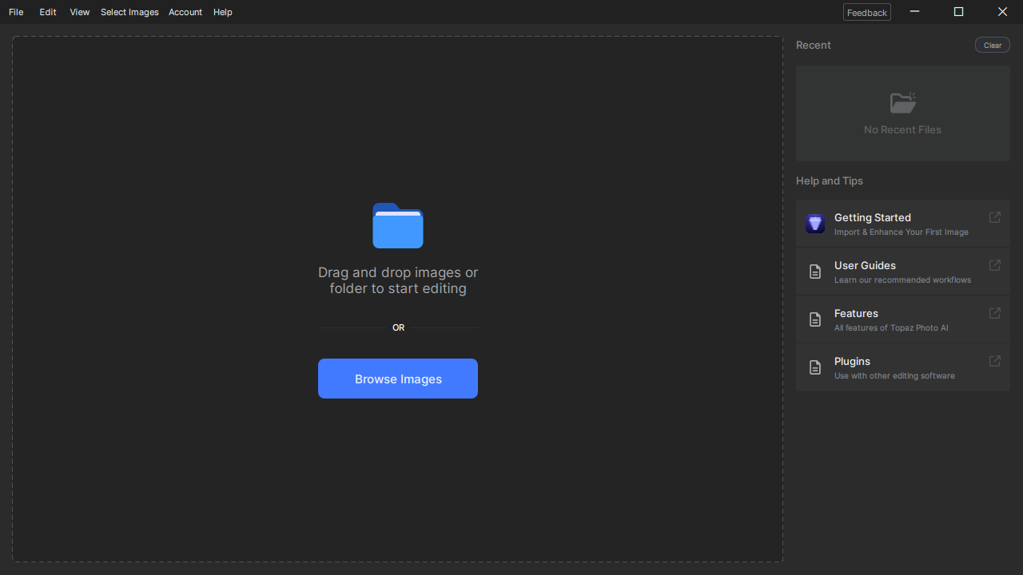
Task: Open the Select Images menu
Action: (129, 12)
